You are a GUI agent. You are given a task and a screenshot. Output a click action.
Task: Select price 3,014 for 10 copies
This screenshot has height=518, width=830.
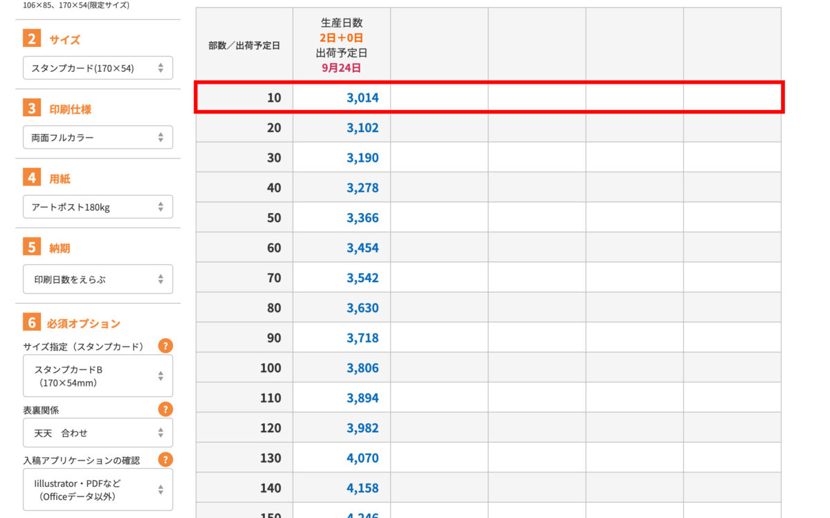362,98
